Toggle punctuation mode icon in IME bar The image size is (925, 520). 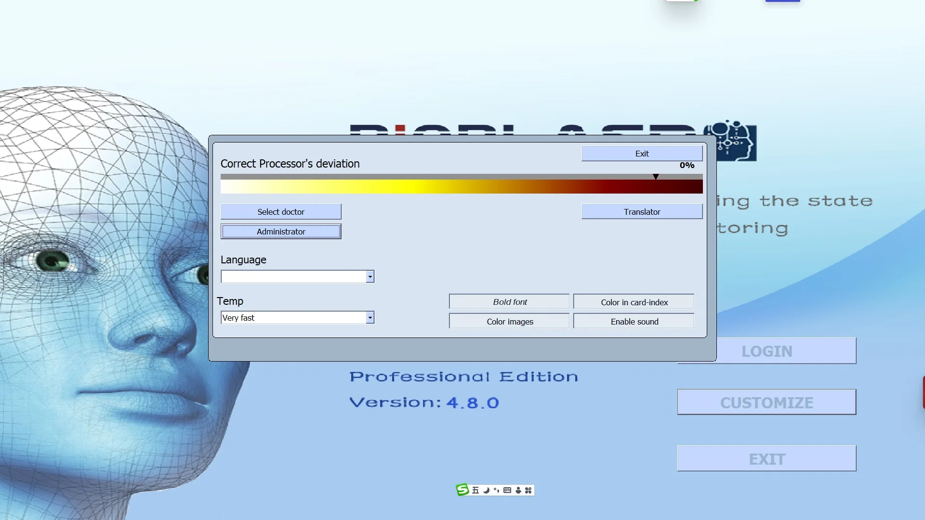pyautogui.click(x=496, y=490)
